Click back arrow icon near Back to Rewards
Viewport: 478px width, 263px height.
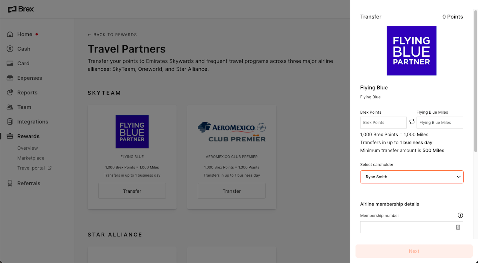click(x=89, y=35)
